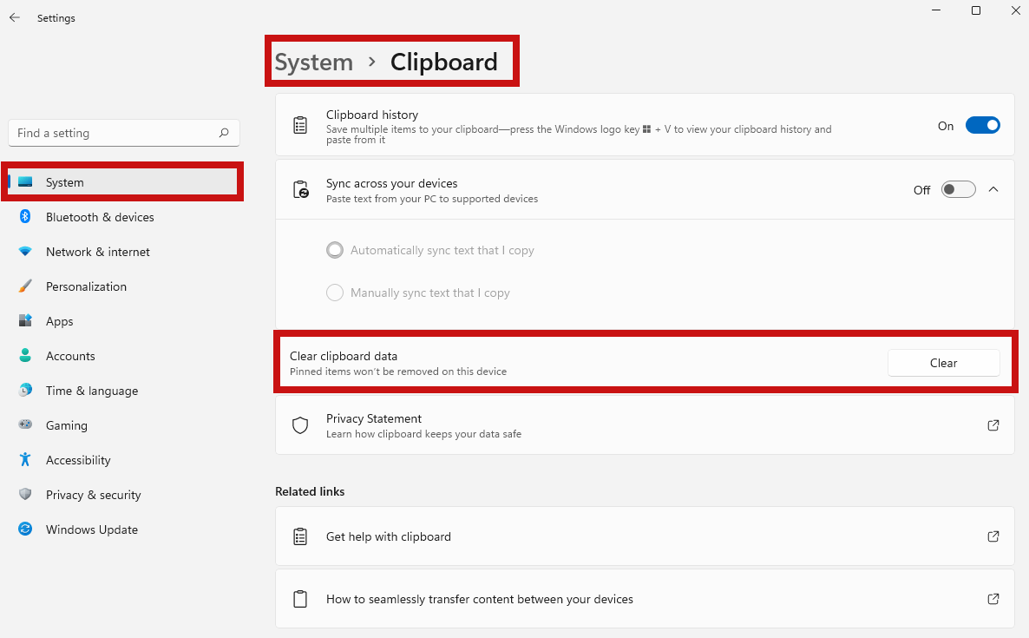
Task: Select Apps in the sidebar
Action: click(59, 321)
